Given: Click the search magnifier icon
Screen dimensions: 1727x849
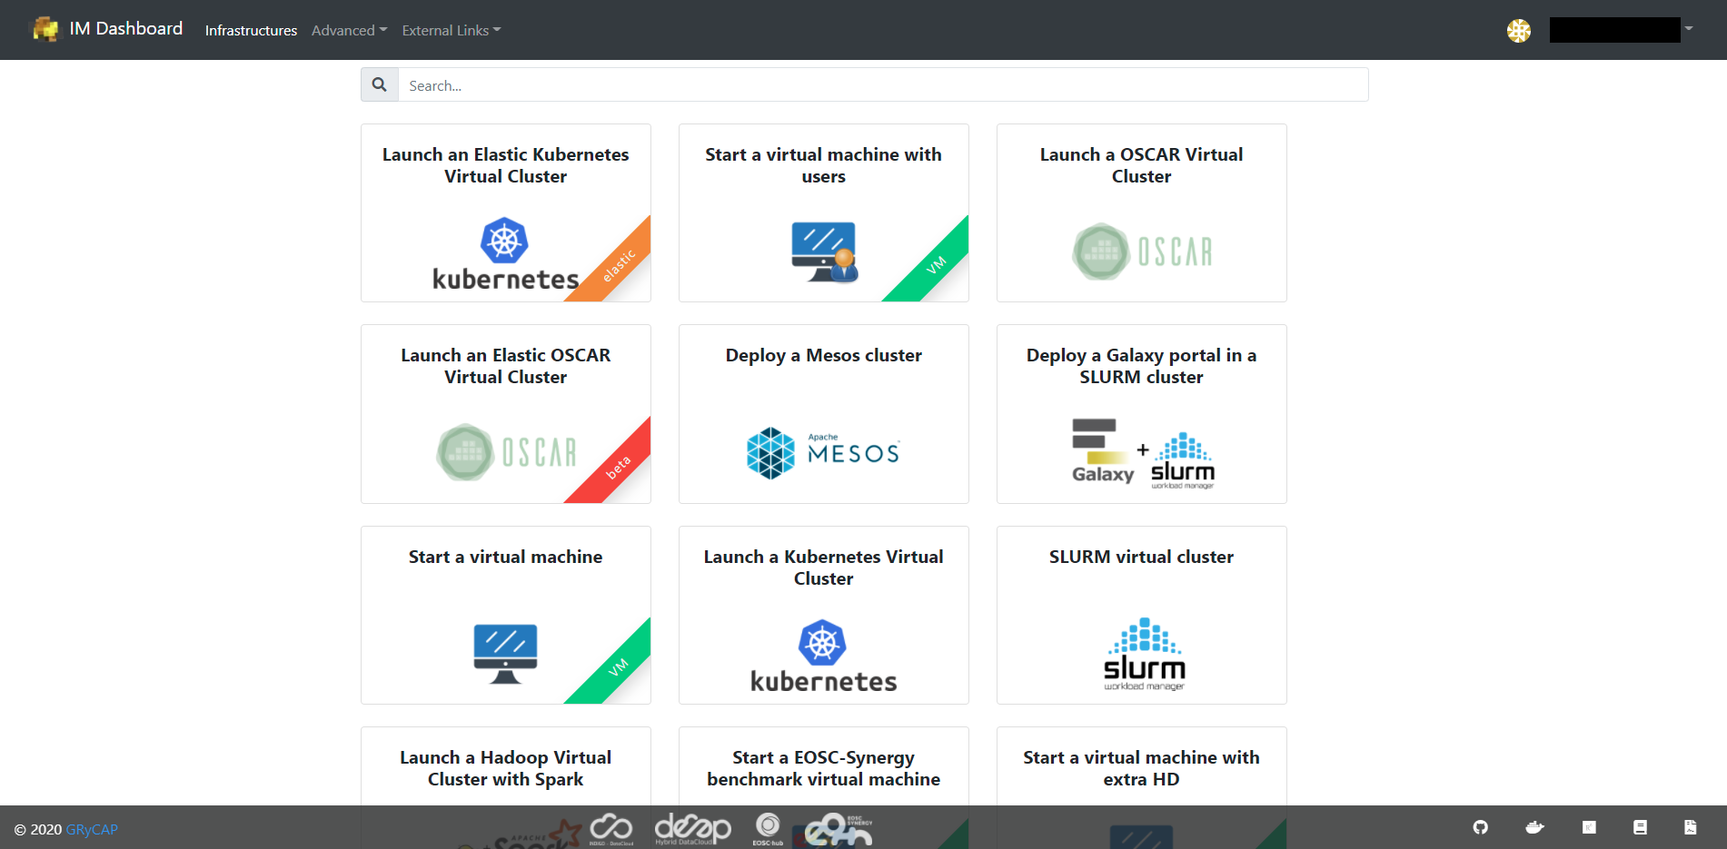Looking at the screenshot, I should coord(380,84).
